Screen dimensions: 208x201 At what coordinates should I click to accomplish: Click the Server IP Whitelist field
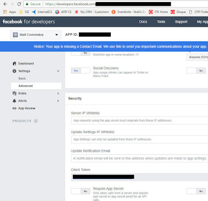coord(139,120)
